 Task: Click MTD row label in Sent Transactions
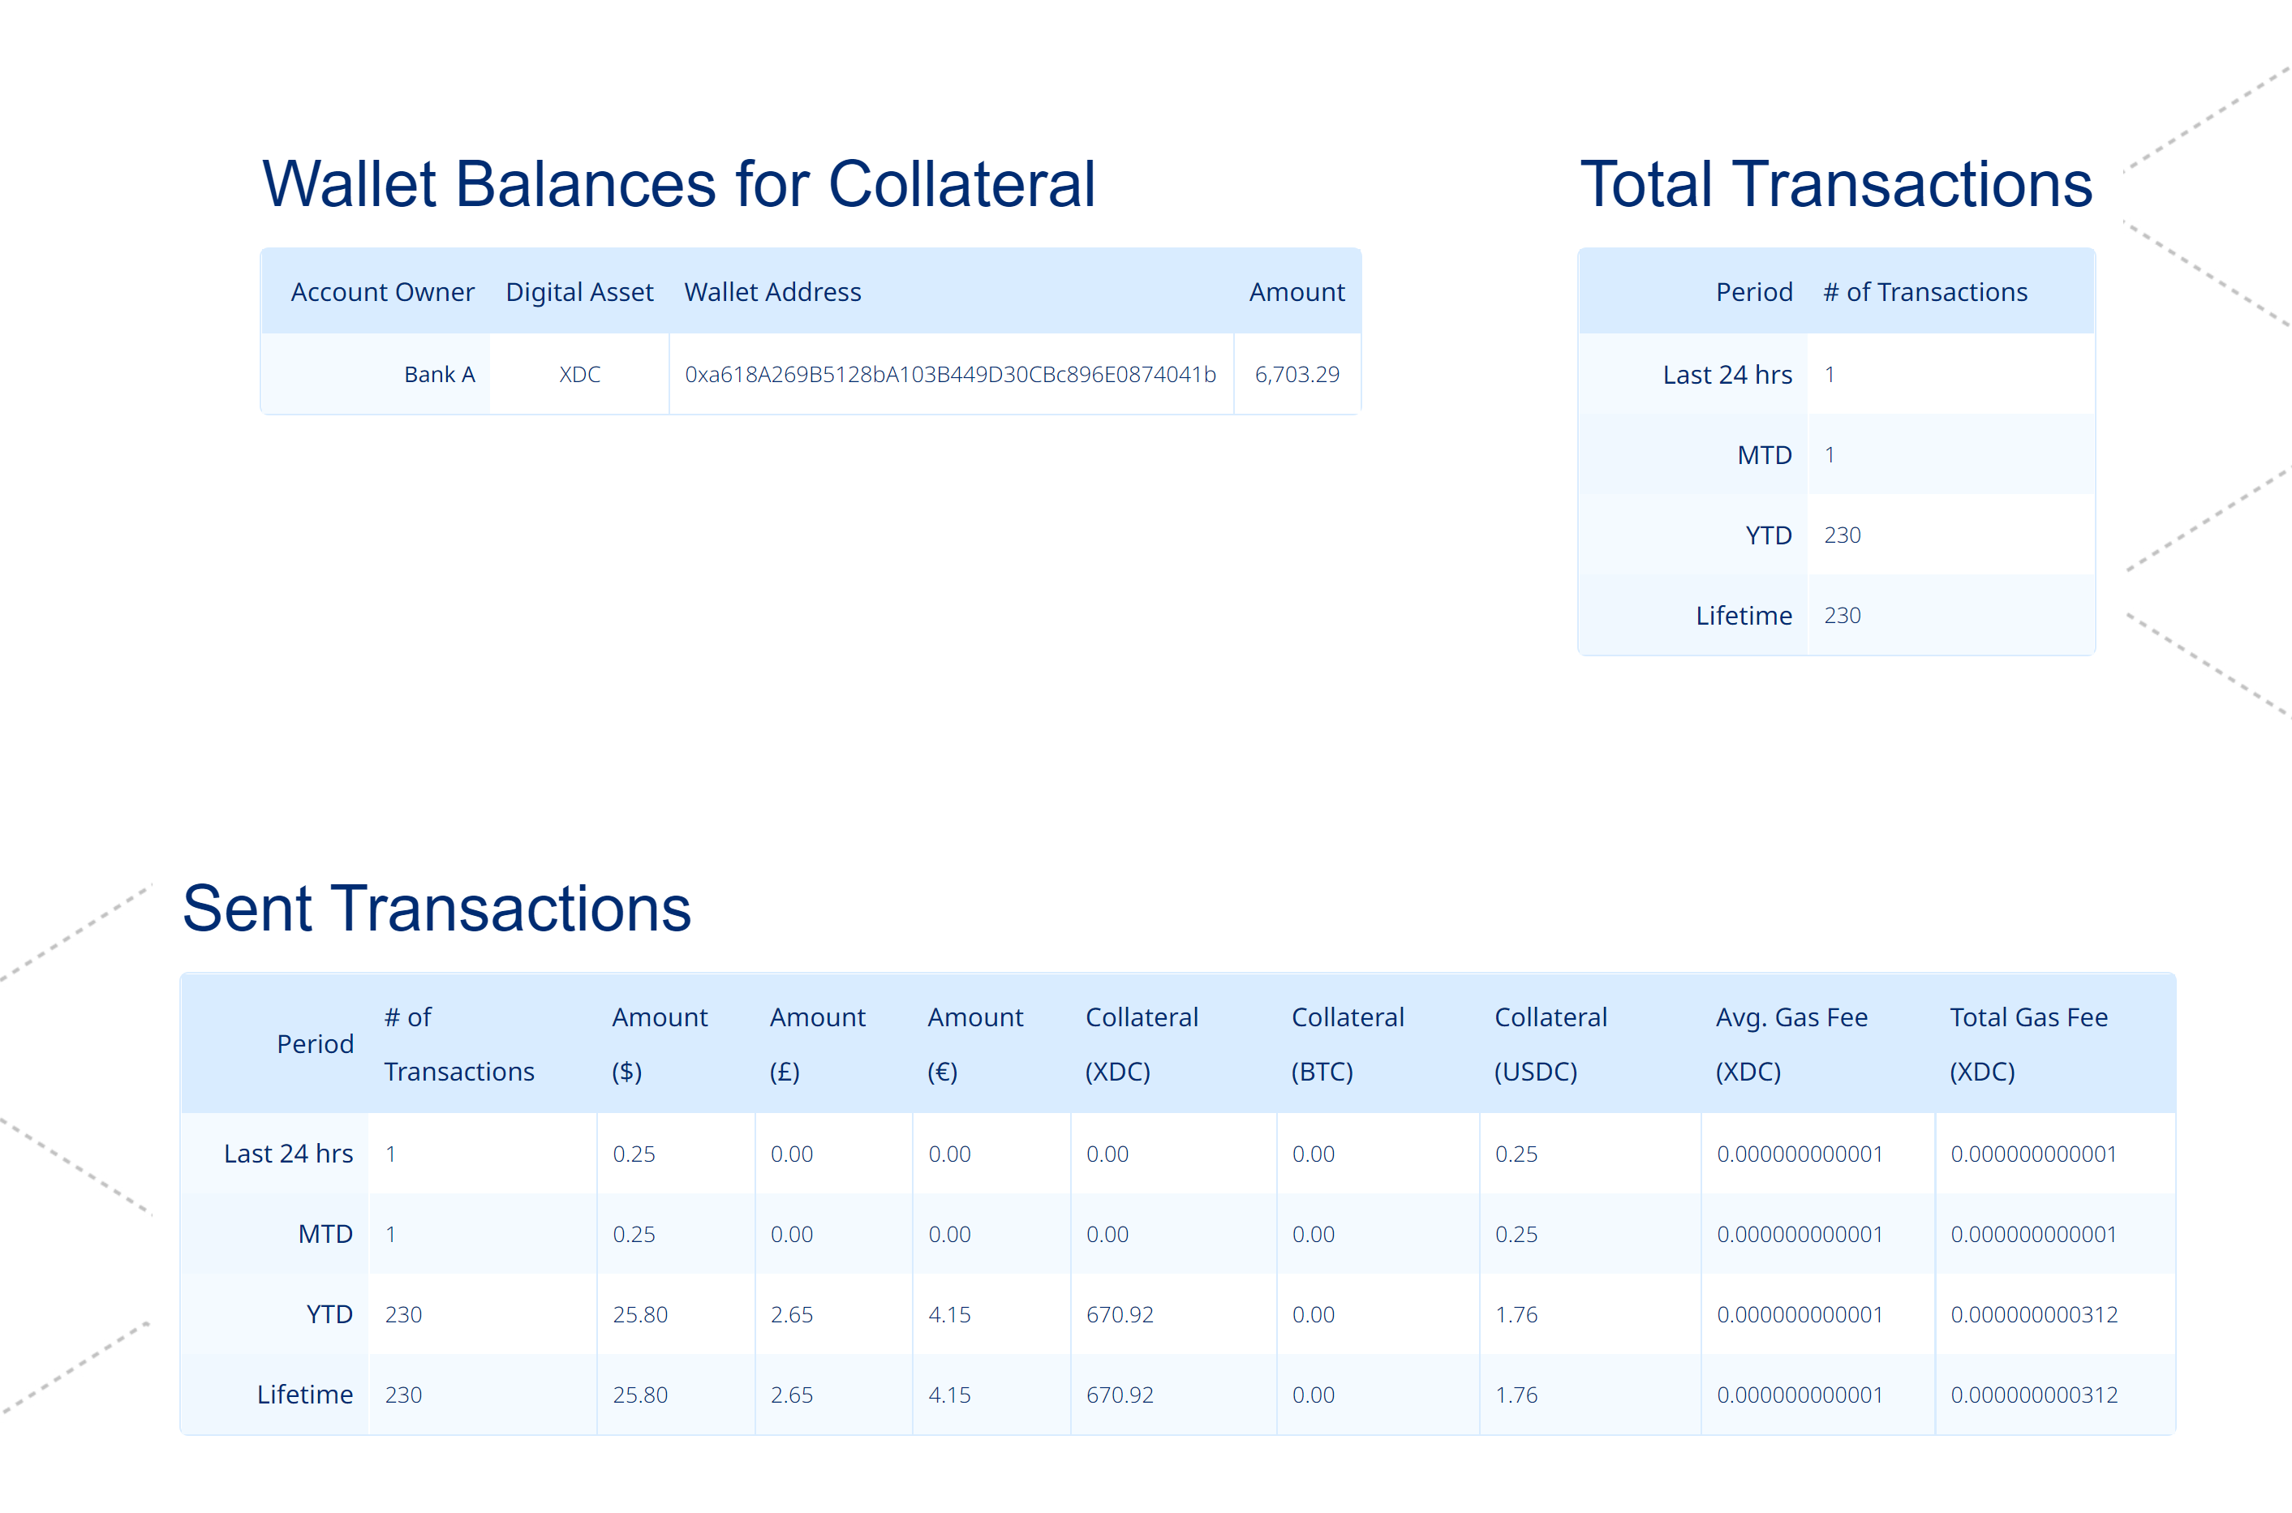pos(326,1233)
